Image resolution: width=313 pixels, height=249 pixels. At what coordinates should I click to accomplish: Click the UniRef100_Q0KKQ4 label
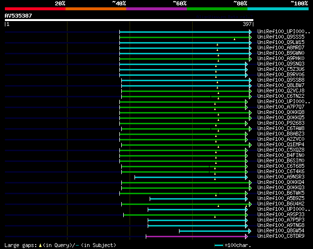[281, 182]
